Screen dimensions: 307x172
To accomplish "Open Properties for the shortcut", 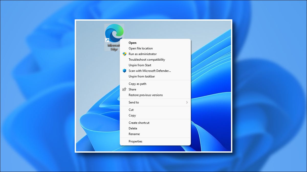I will click(135, 141).
